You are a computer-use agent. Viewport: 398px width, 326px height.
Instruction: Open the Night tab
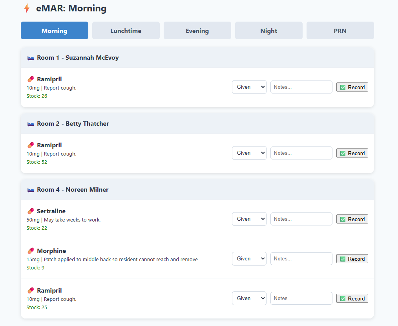click(x=269, y=31)
